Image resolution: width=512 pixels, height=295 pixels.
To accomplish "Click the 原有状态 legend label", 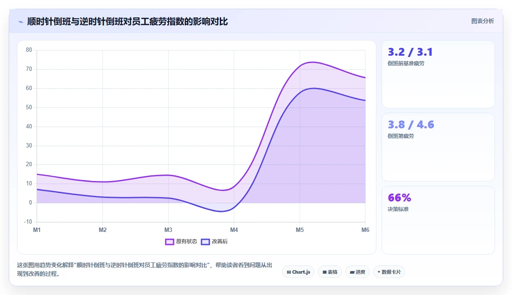I will click(187, 241).
